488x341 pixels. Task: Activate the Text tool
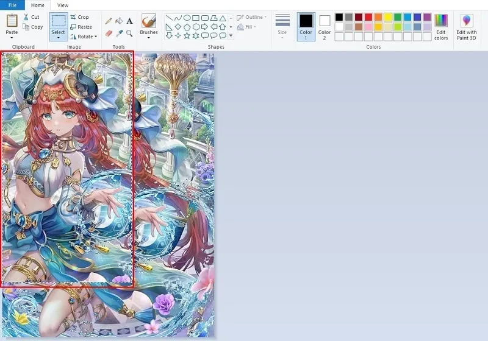pos(129,21)
